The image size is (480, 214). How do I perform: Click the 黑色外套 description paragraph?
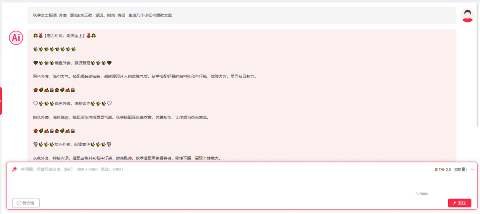(x=150, y=76)
